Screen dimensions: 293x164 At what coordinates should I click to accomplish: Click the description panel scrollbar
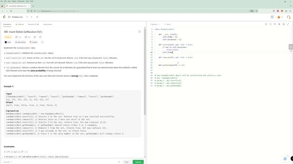[x=145, y=72]
